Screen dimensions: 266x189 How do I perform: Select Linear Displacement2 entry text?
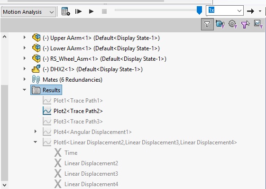tap(91, 163)
